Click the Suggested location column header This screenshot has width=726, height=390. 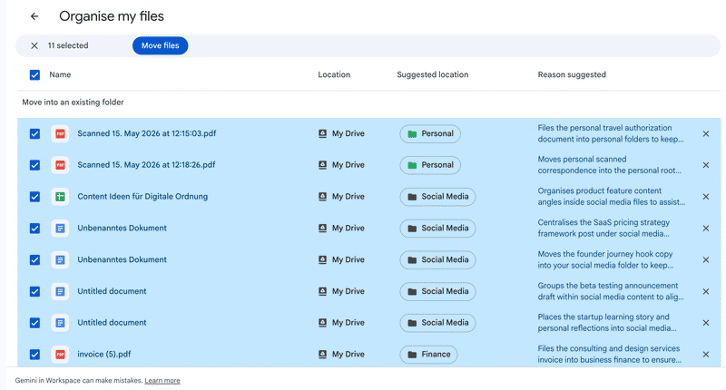[433, 75]
